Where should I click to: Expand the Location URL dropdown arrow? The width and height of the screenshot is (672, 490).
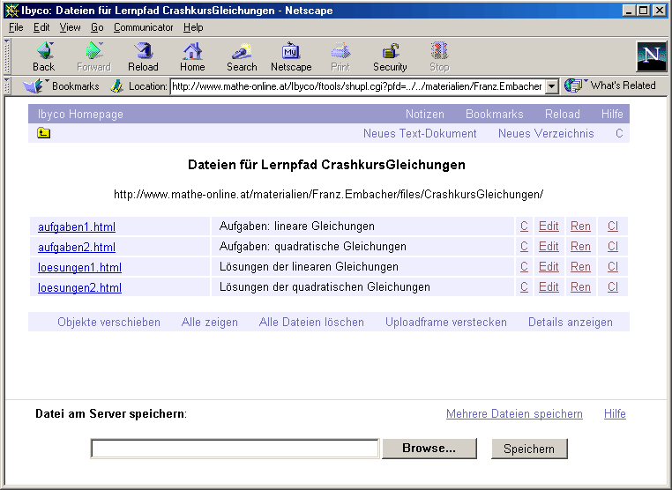pyautogui.click(x=552, y=86)
